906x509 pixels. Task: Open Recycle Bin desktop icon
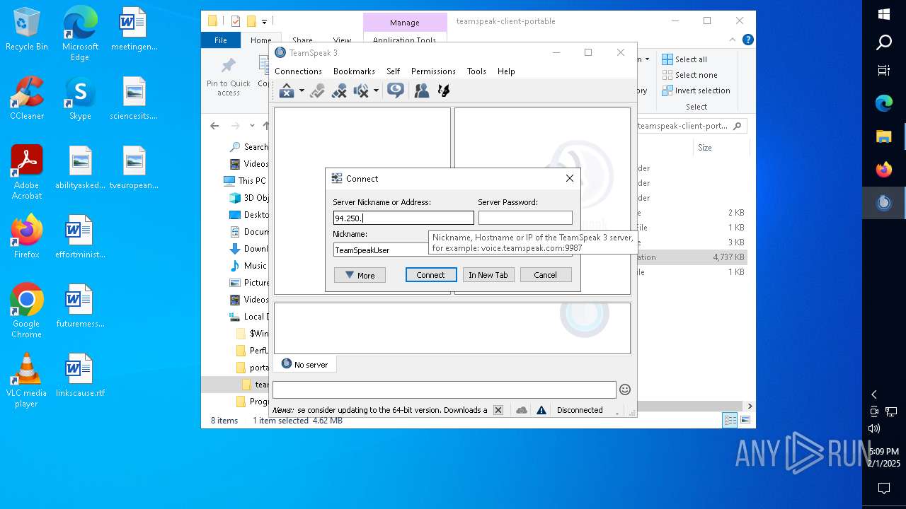tap(27, 29)
